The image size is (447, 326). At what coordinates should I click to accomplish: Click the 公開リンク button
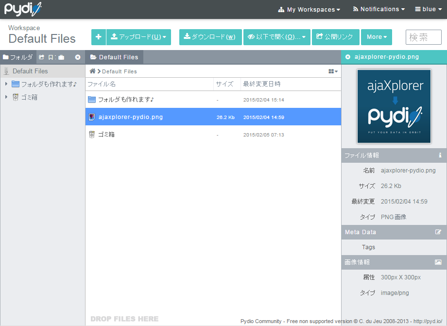335,37
